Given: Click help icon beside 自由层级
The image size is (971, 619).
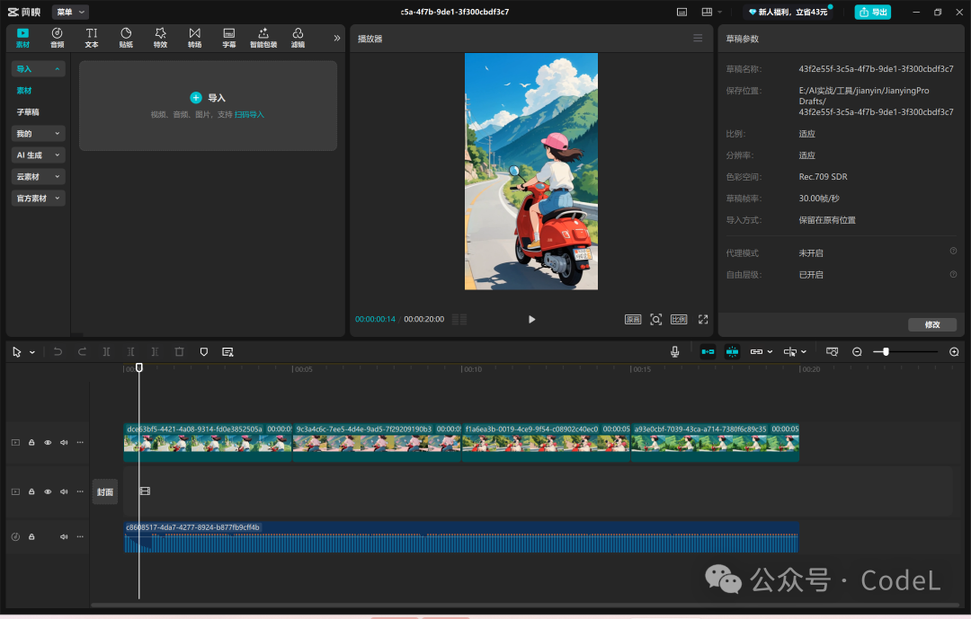Looking at the screenshot, I should [953, 274].
